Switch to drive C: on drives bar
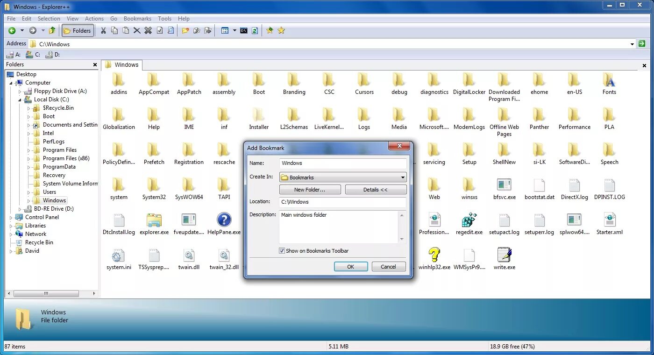The image size is (654, 355). tap(33, 54)
